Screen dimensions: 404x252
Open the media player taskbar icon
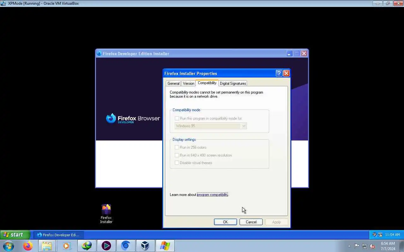pos(67,246)
